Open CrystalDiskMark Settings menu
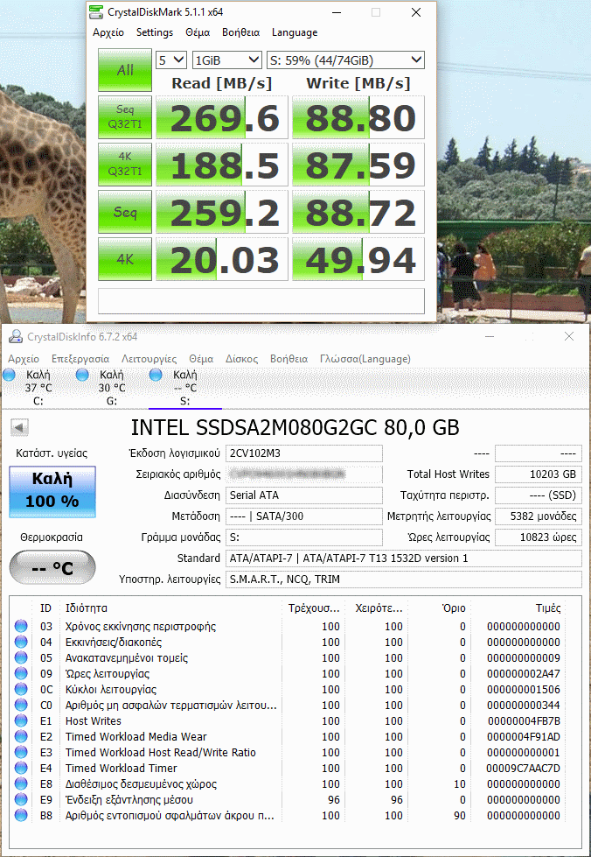The height and width of the screenshot is (857, 591). 155,32
